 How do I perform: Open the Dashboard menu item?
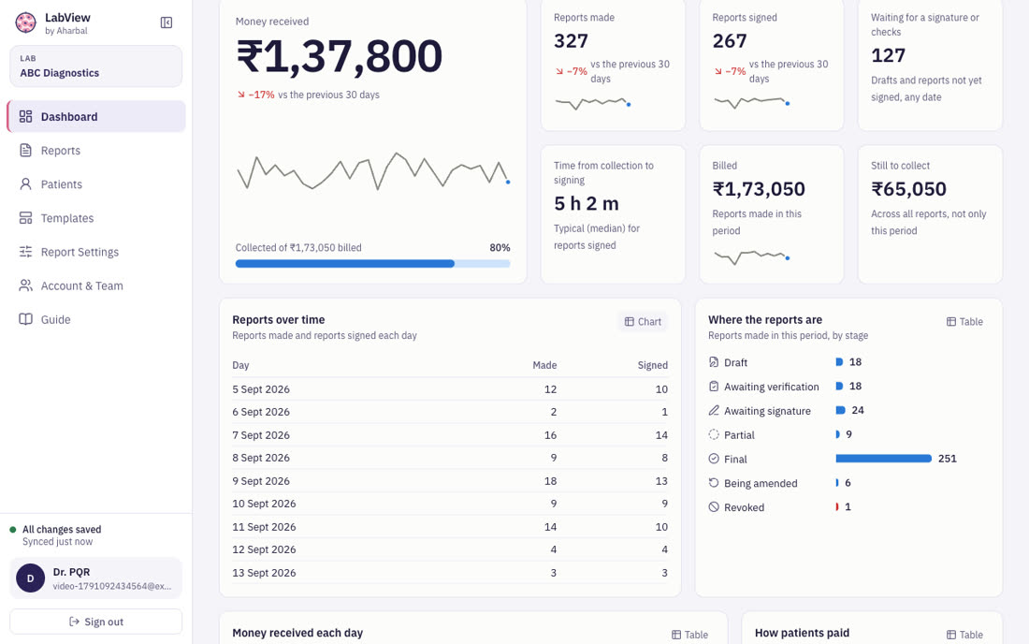pyautogui.click(x=96, y=117)
